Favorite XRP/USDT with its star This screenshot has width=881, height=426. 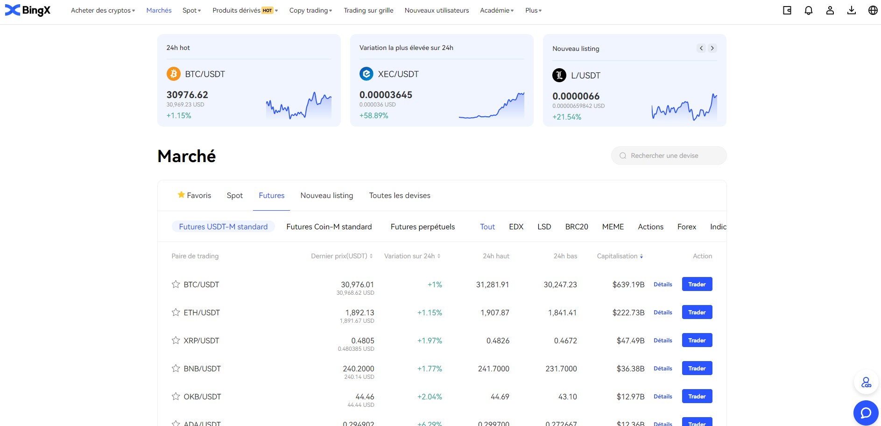tap(176, 340)
